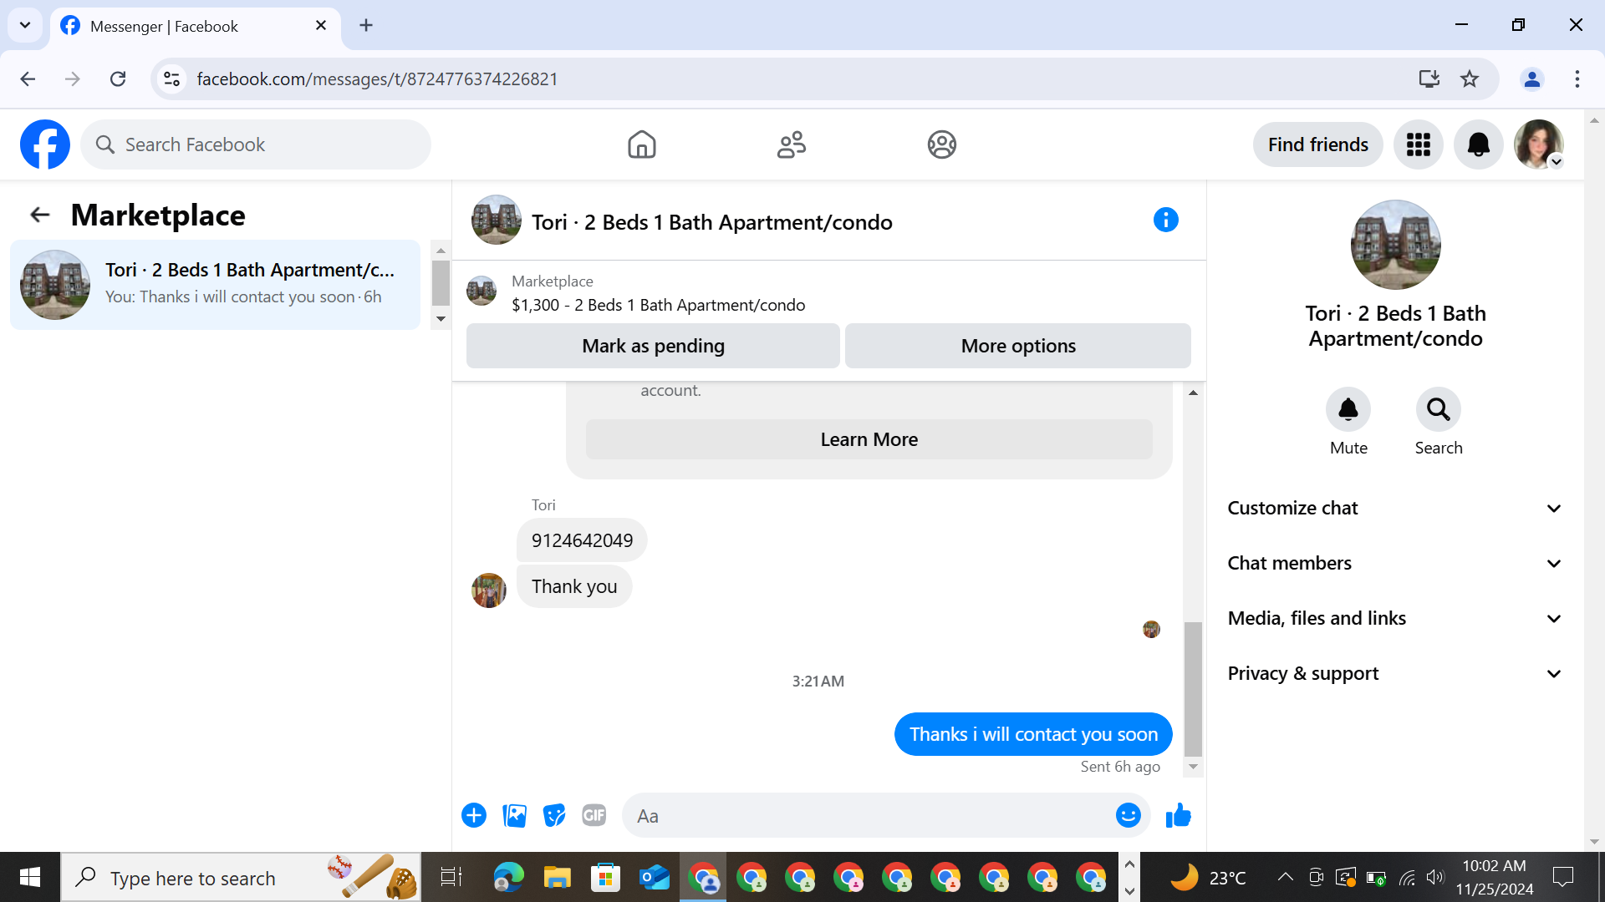Image resolution: width=1605 pixels, height=902 pixels.
Task: Open the emoji picker
Action: click(x=1129, y=815)
